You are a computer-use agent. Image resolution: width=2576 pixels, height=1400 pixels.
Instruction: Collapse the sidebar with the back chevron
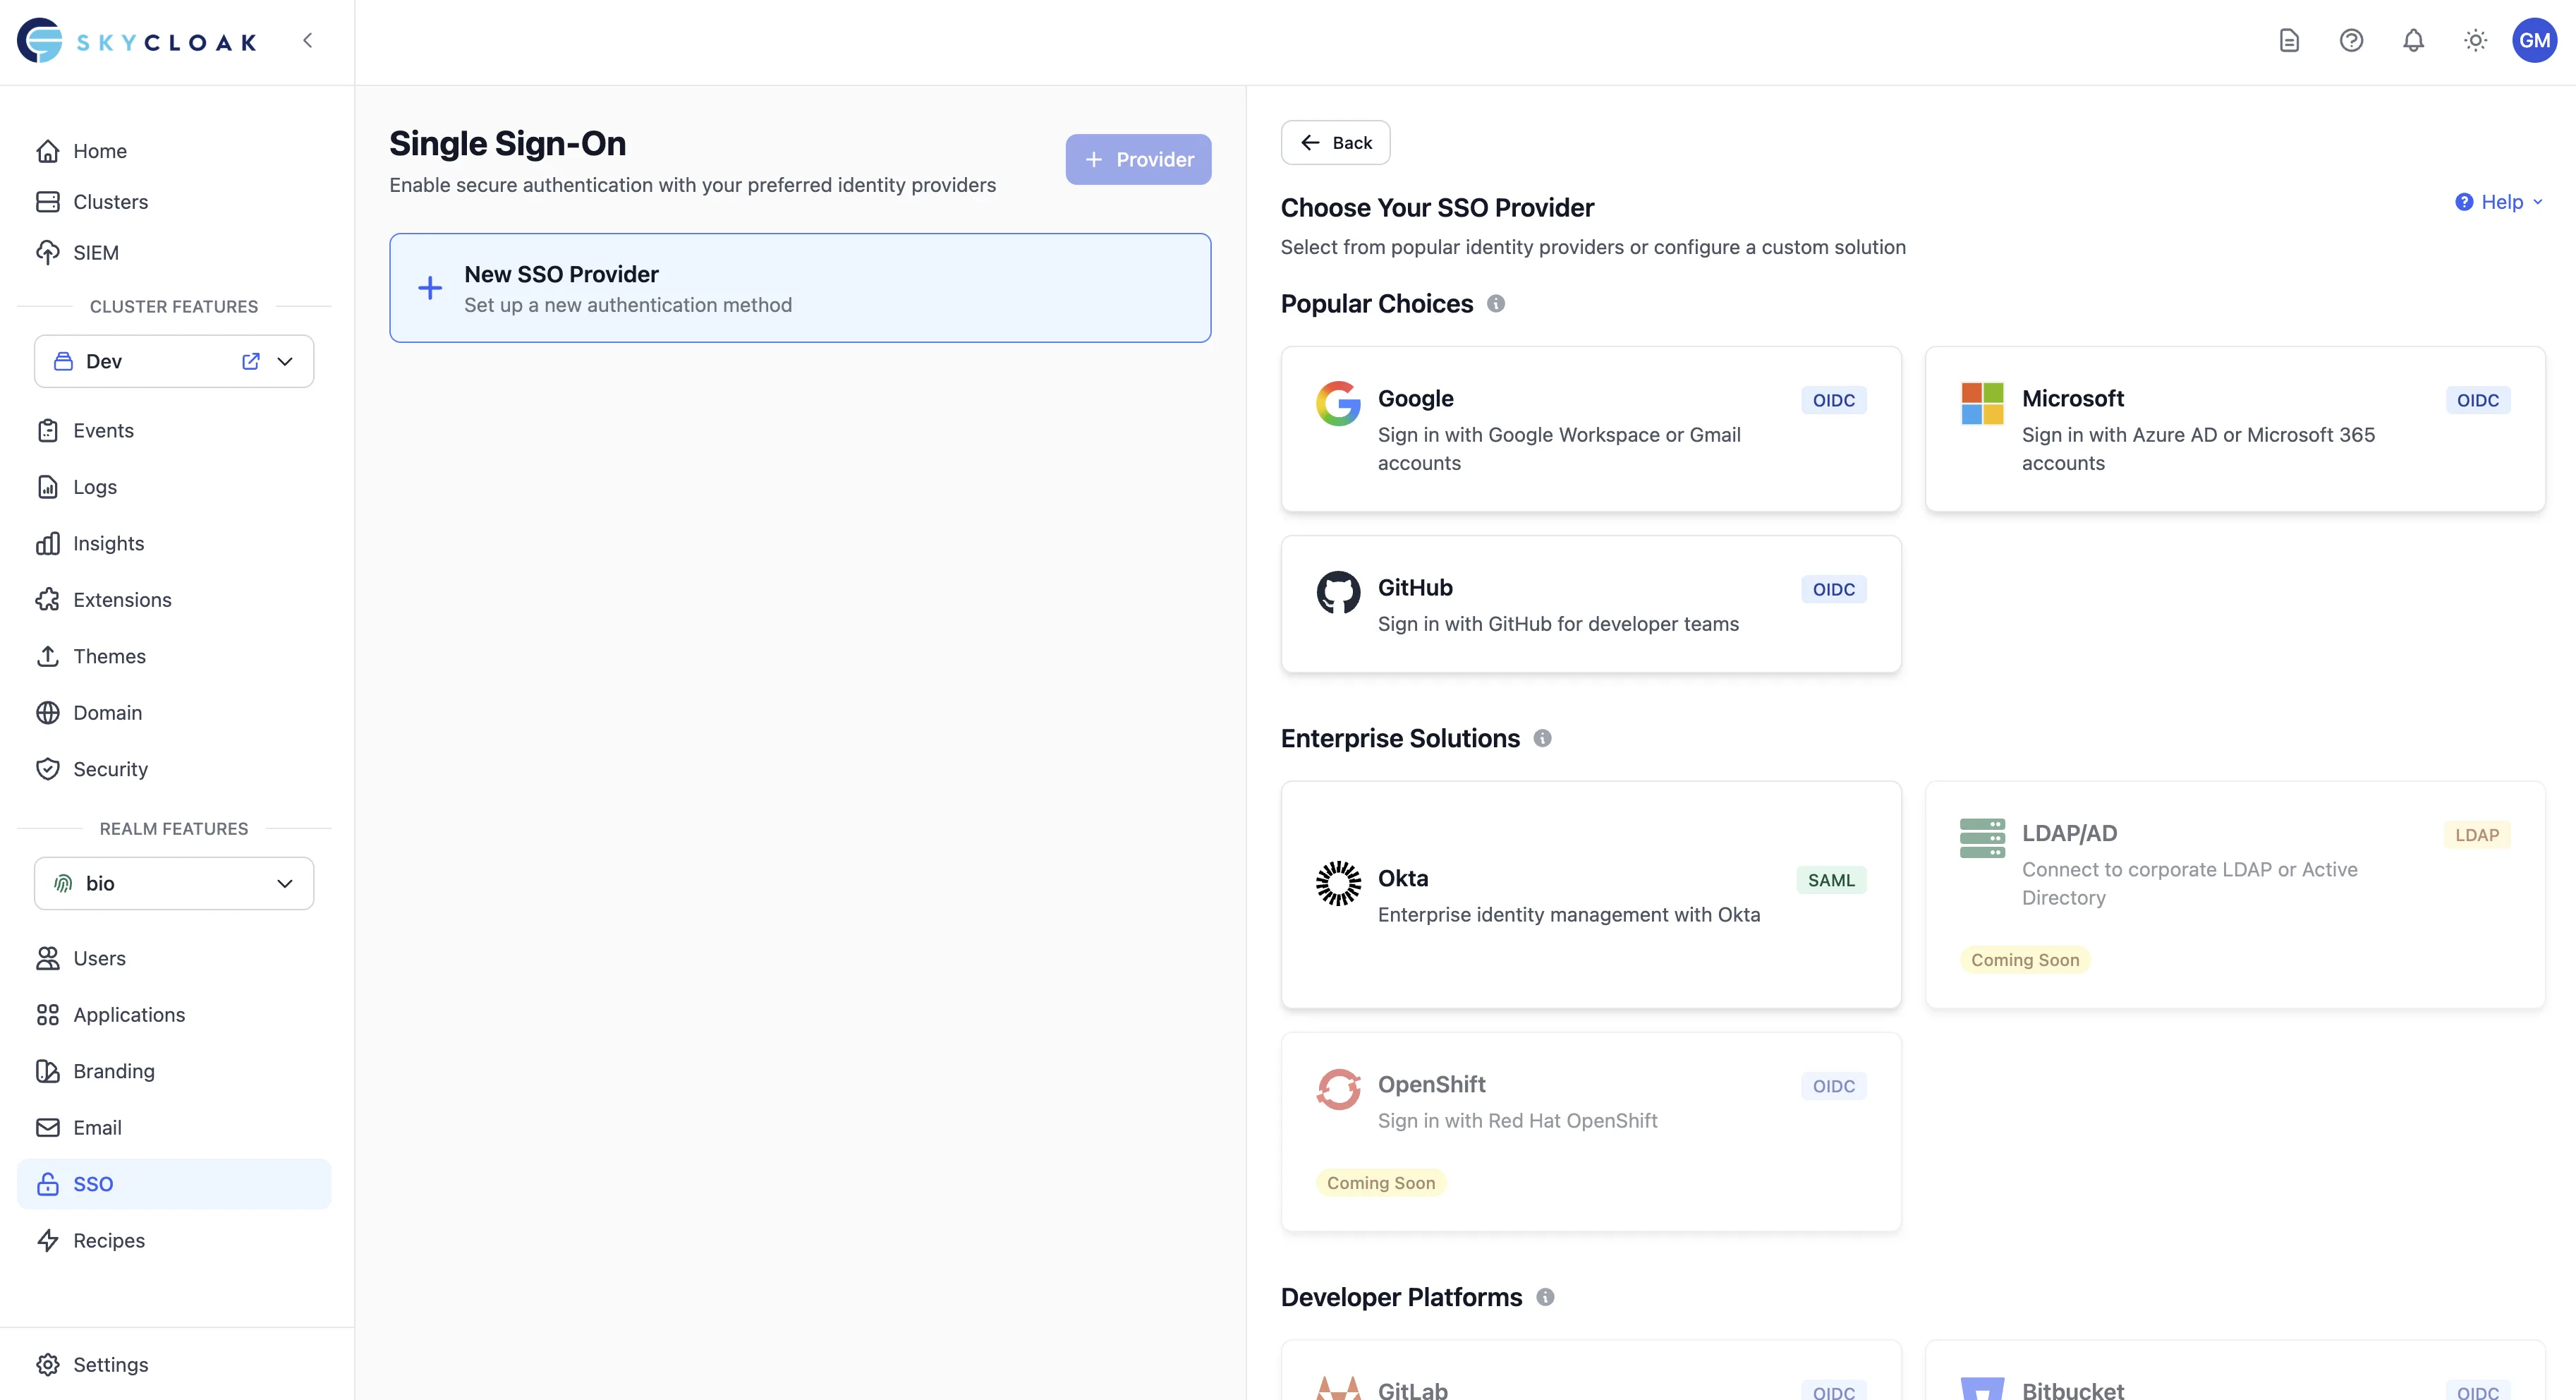coord(308,40)
